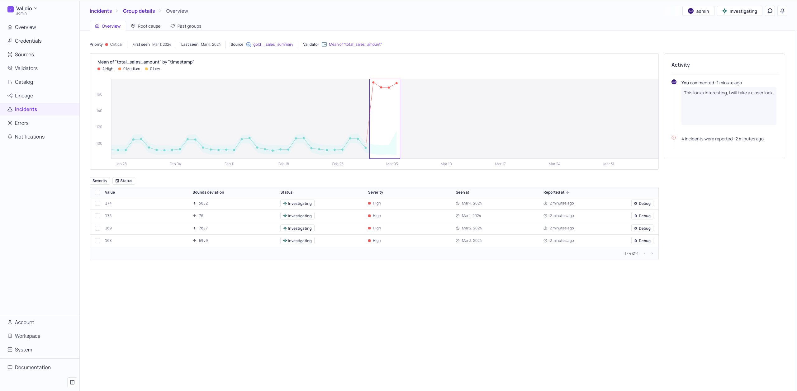Check the row with value 175
Screen dimensions: 797x391
click(x=97, y=216)
